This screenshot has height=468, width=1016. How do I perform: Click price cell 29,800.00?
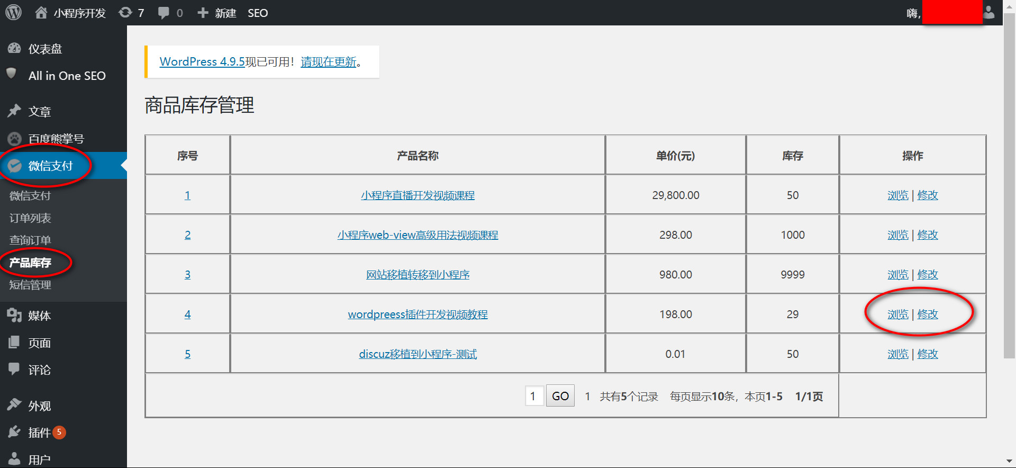[x=675, y=195]
